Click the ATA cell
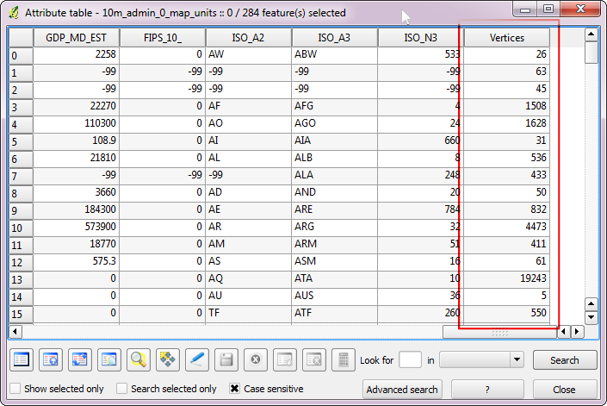 pyautogui.click(x=334, y=278)
